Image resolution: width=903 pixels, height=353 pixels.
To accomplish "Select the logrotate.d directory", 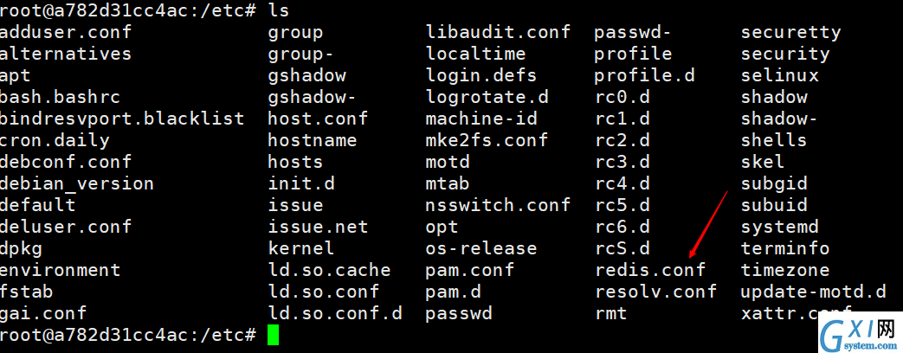I will (x=487, y=97).
